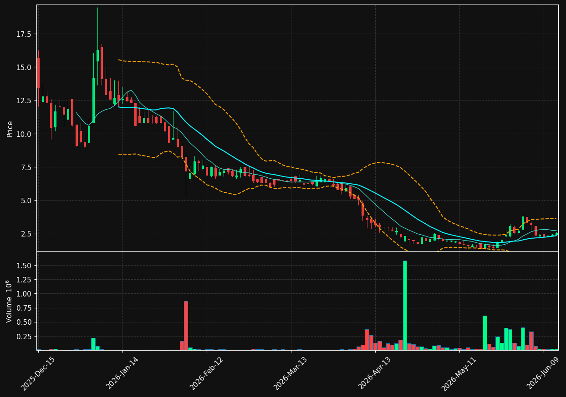566x397 pixels.
Task: Click the tall red volume bar before Feb-12
Action: pos(186,326)
